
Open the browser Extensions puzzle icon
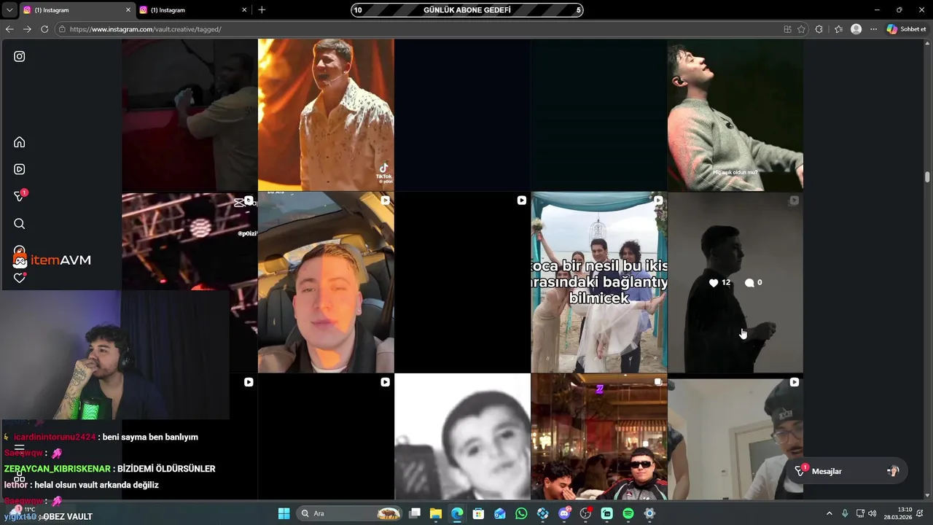coord(819,29)
